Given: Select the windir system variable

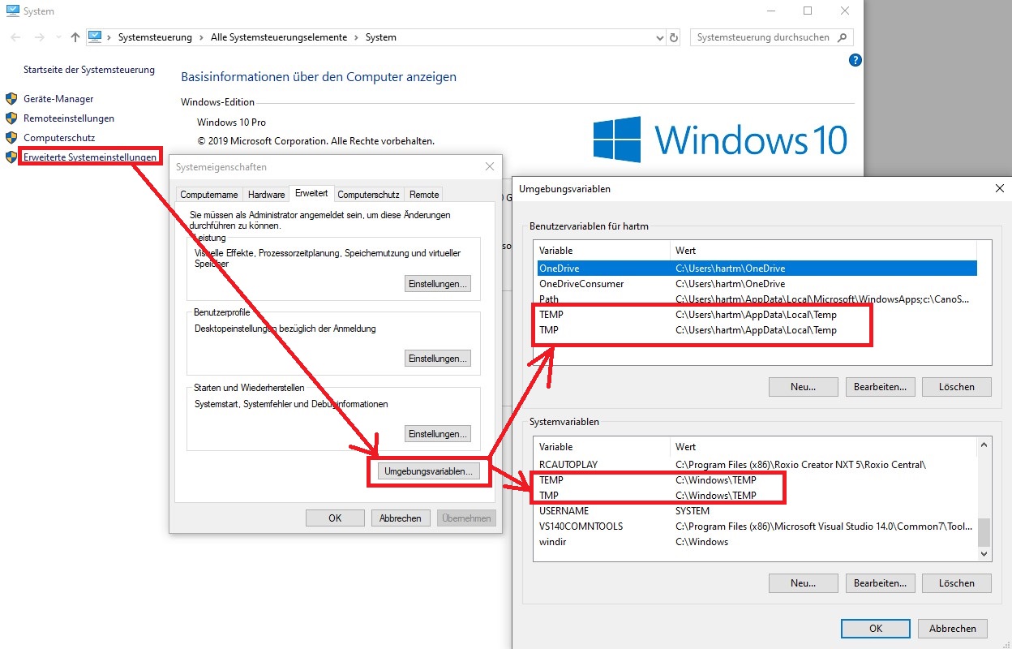Looking at the screenshot, I should pos(756,542).
